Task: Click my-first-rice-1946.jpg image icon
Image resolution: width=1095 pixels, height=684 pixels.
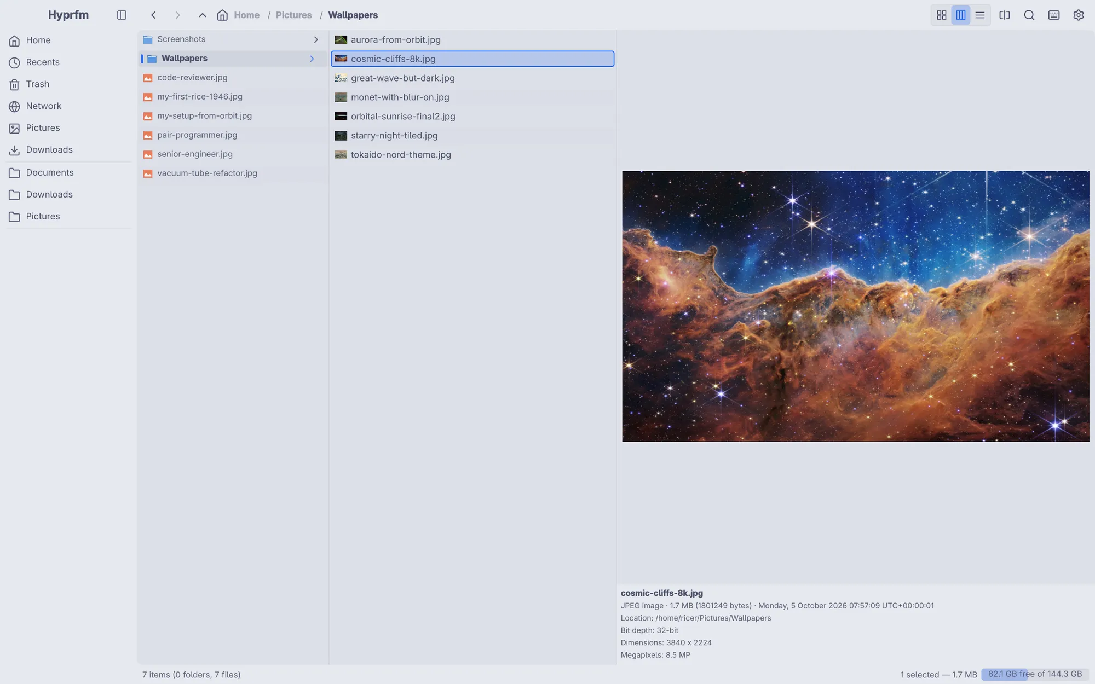Action: 148,97
